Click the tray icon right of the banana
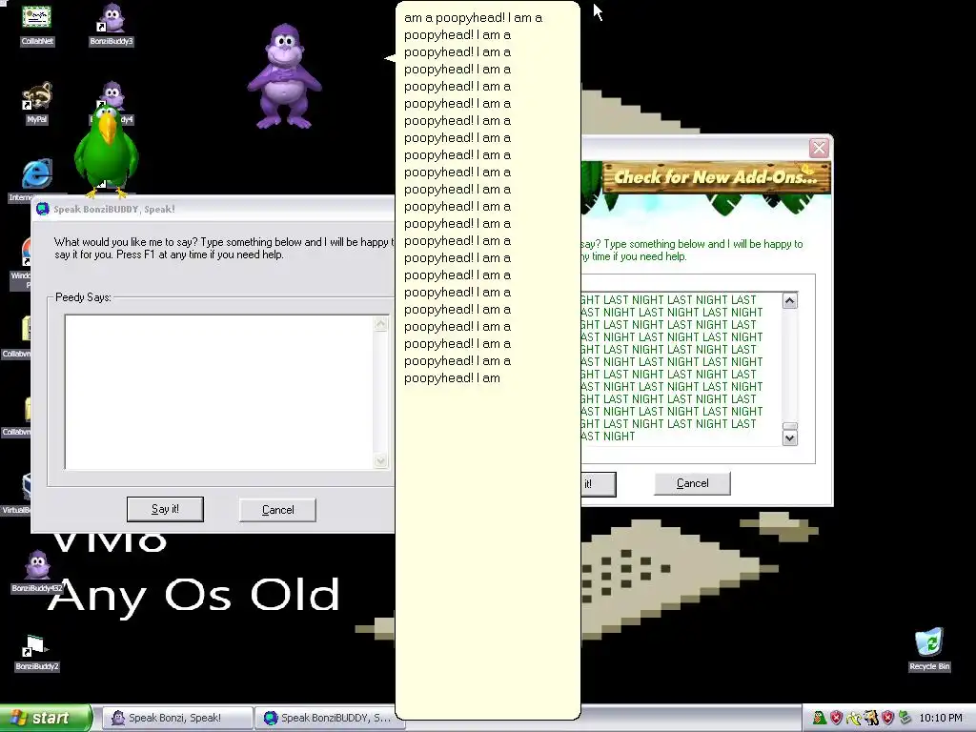The image size is (976, 732). pyautogui.click(x=871, y=718)
